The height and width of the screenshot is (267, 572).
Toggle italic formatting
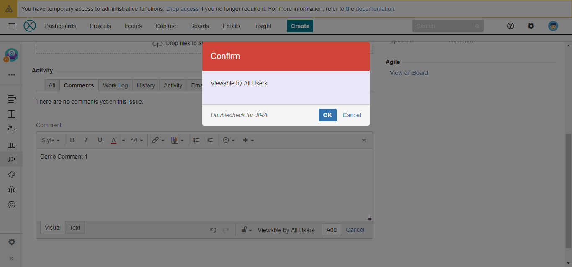86,140
